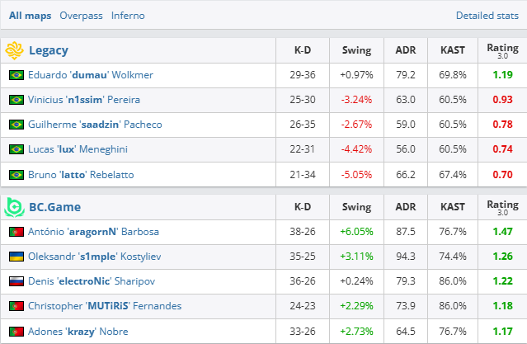Screen dimensions: 527x344
Task: Select the All maps tab
Action: coord(29,16)
